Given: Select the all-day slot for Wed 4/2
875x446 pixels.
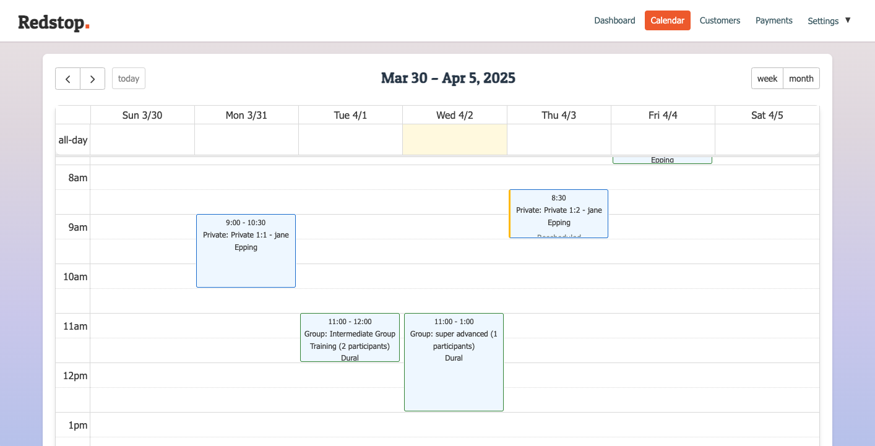Looking at the screenshot, I should 455,139.
